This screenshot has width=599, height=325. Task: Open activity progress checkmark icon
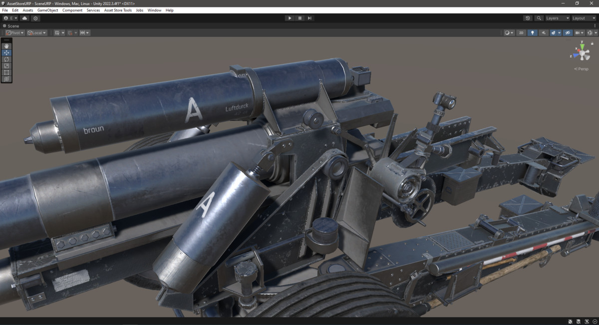595,321
